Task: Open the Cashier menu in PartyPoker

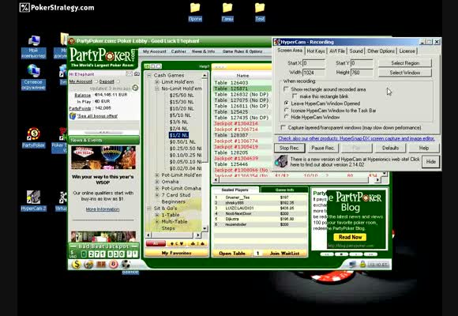Action: point(178,51)
